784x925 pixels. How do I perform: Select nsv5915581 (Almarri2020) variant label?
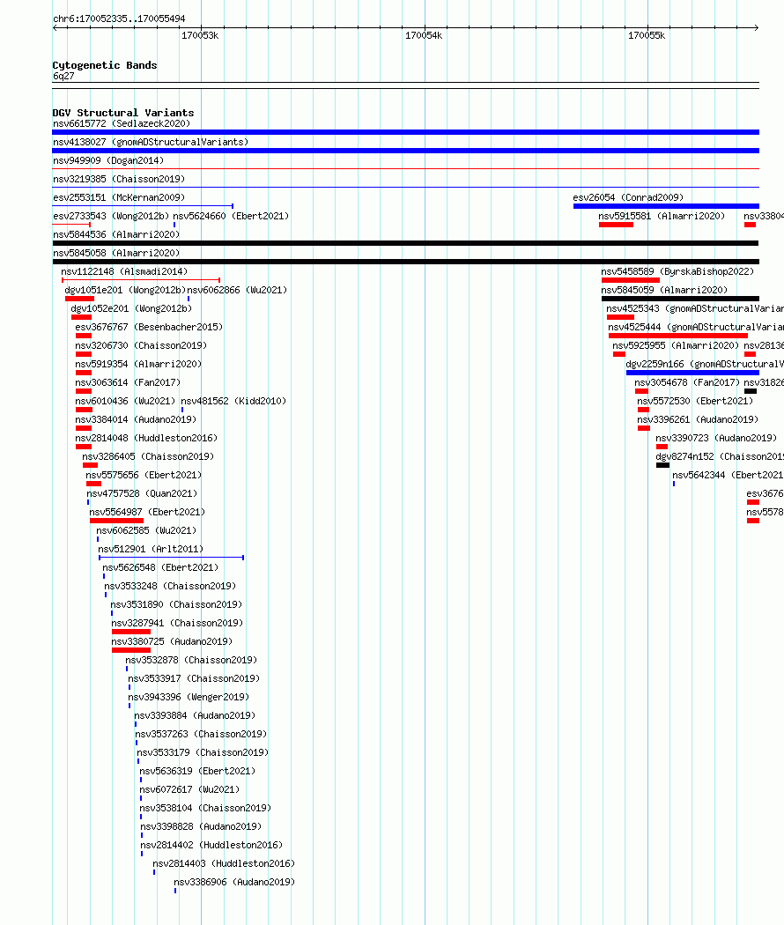tap(662, 216)
